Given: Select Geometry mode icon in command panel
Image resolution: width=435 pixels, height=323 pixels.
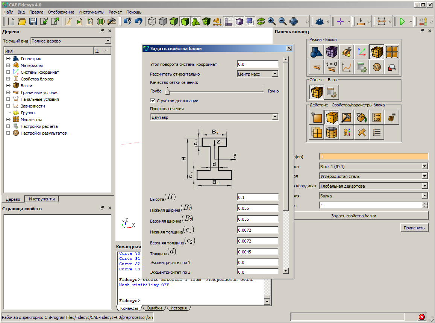Looking at the screenshot, I should pos(316,52).
